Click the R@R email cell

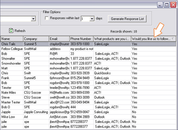(59, 54)
